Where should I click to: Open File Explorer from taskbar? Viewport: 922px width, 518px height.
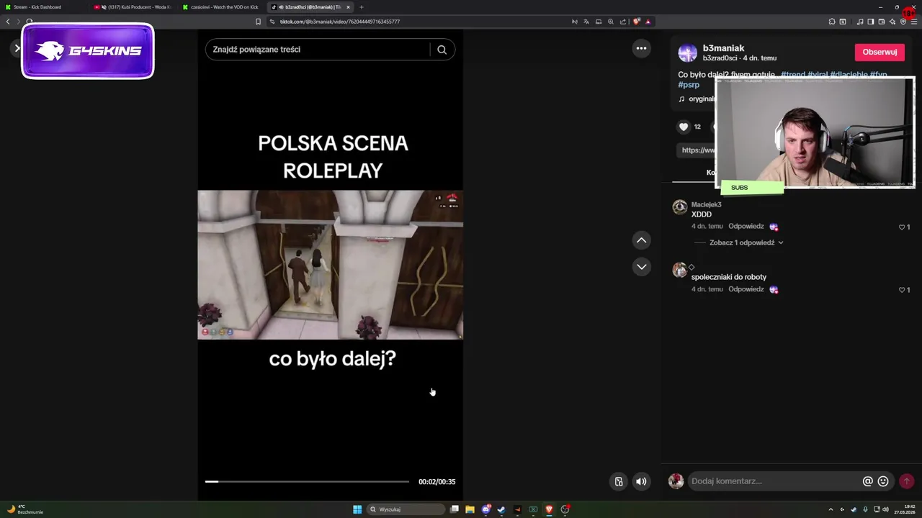point(470,509)
